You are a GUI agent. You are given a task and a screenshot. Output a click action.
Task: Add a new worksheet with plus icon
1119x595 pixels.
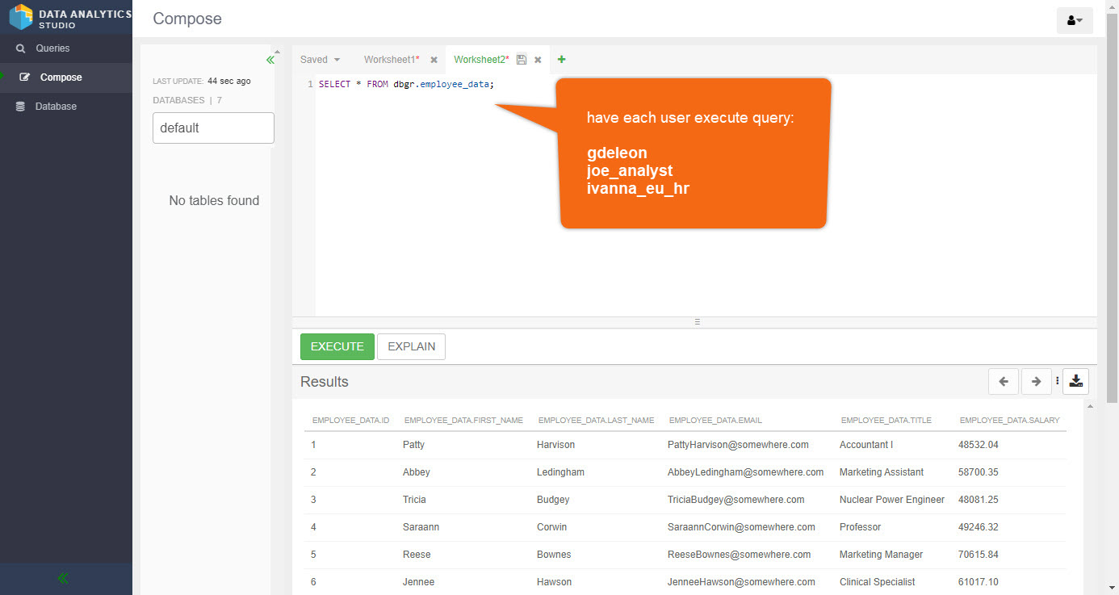(x=562, y=59)
